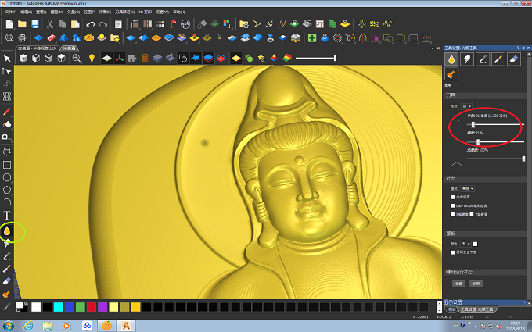Click the XYZ origin axes icon

pos(120,59)
